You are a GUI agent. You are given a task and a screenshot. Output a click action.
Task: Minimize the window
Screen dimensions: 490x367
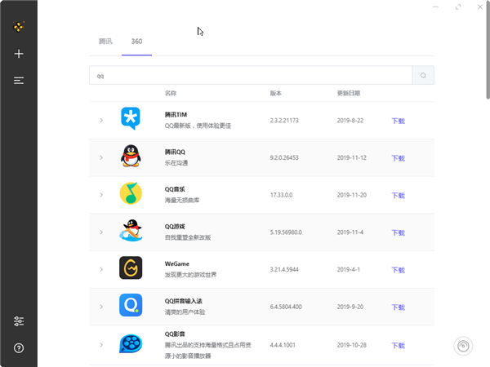tap(435, 7)
